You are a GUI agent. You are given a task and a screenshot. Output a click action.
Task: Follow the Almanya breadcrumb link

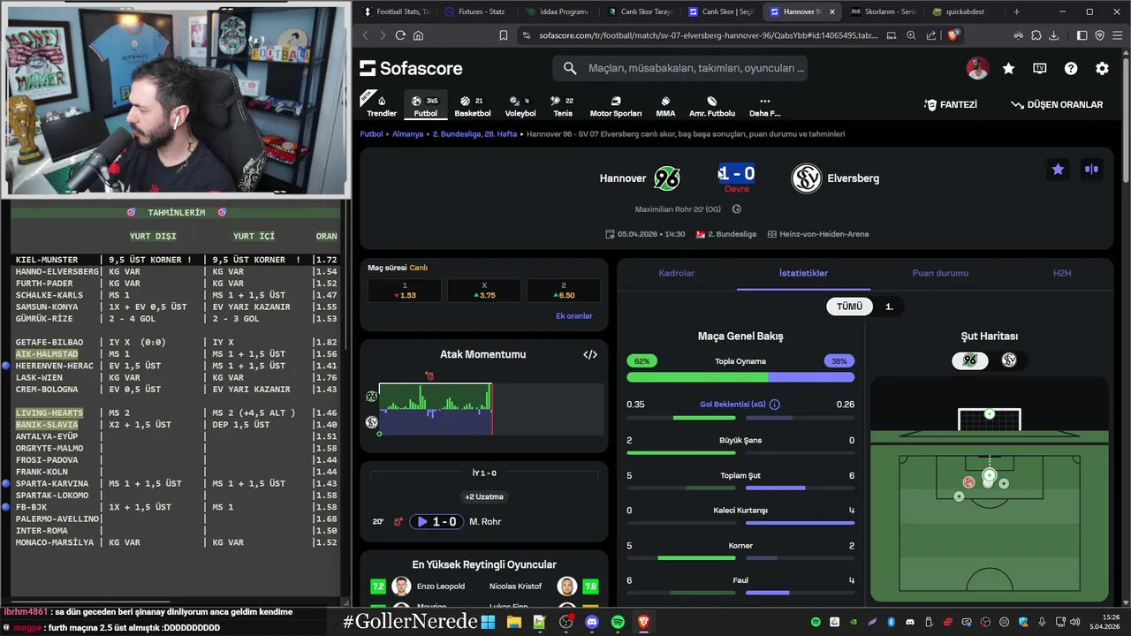[x=407, y=134]
